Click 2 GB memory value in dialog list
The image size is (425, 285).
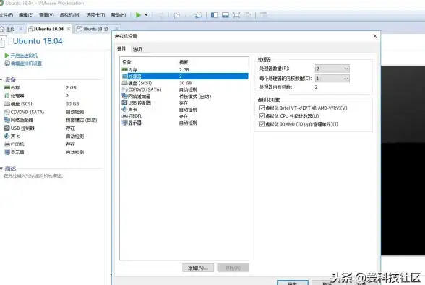[184, 69]
